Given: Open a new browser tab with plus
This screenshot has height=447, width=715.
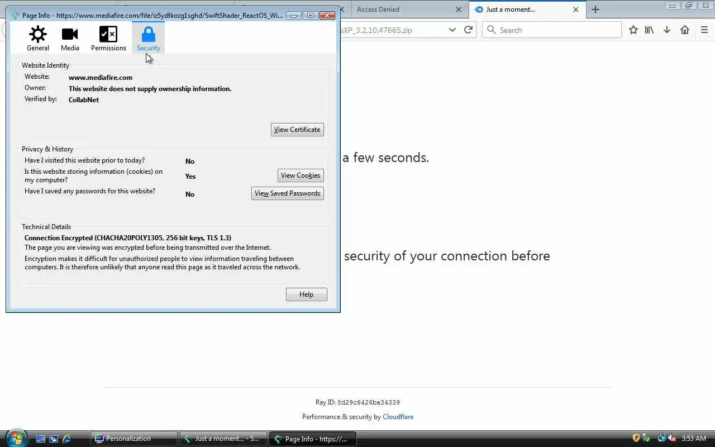Looking at the screenshot, I should [x=595, y=9].
